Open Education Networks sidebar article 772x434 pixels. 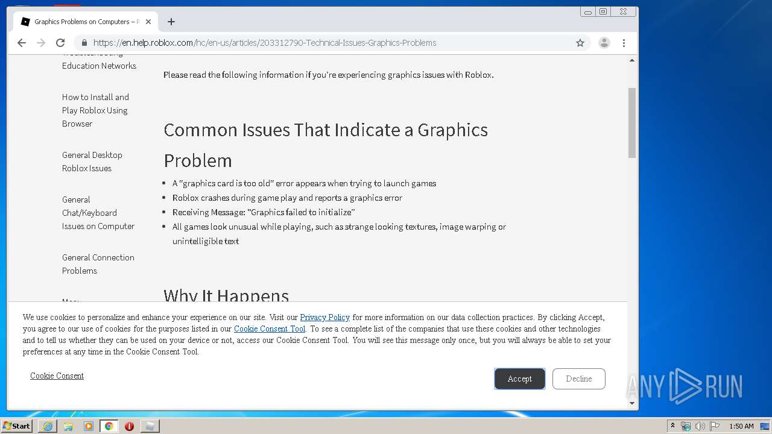(99, 66)
